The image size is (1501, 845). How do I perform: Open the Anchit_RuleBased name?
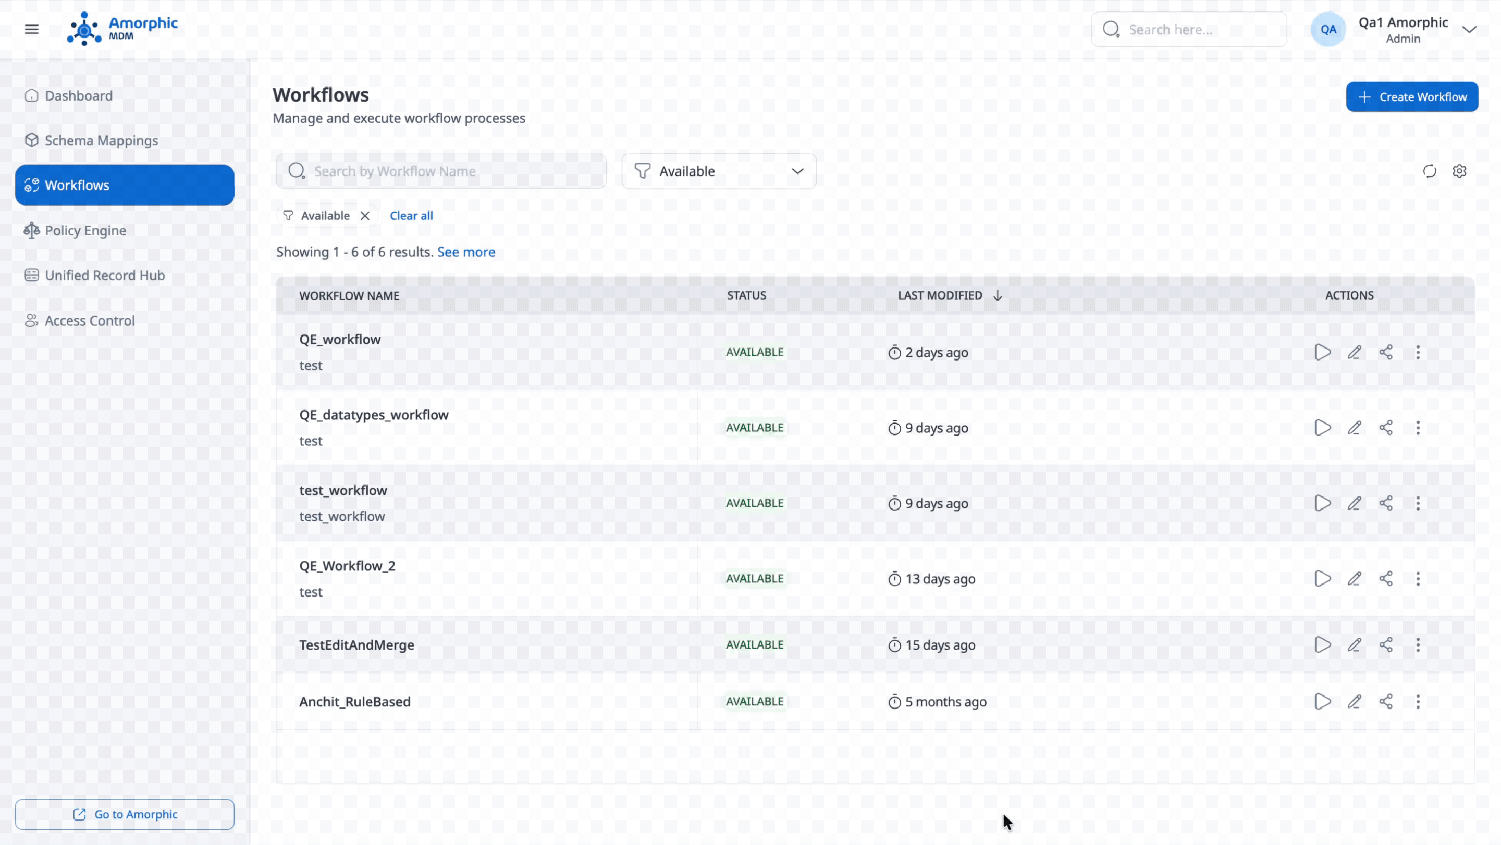tap(355, 702)
